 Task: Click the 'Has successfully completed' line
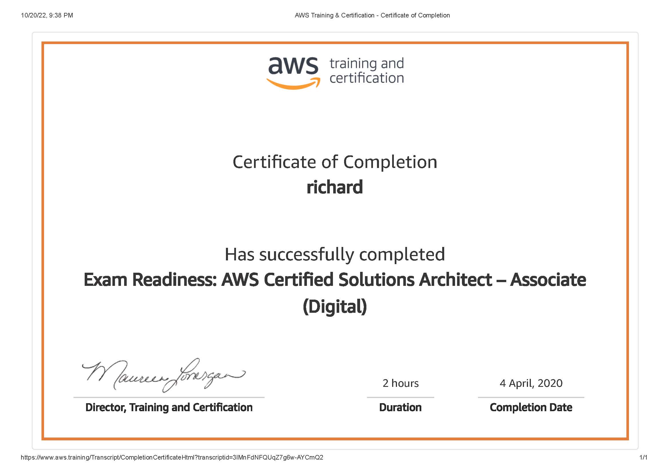pos(335,254)
